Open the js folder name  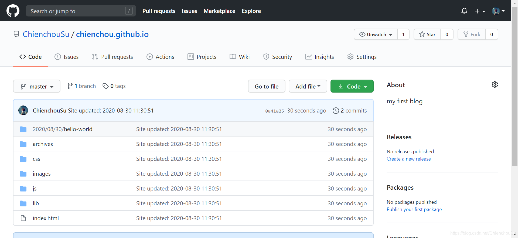pos(35,189)
